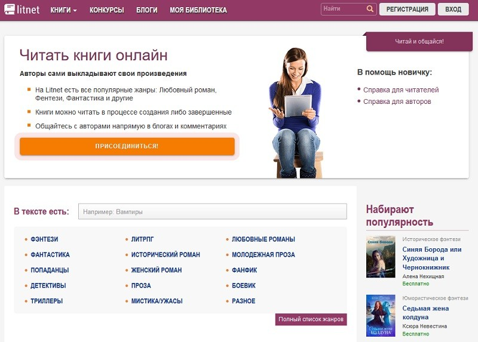
Task: Click Полный список жанров button
Action: (311, 319)
